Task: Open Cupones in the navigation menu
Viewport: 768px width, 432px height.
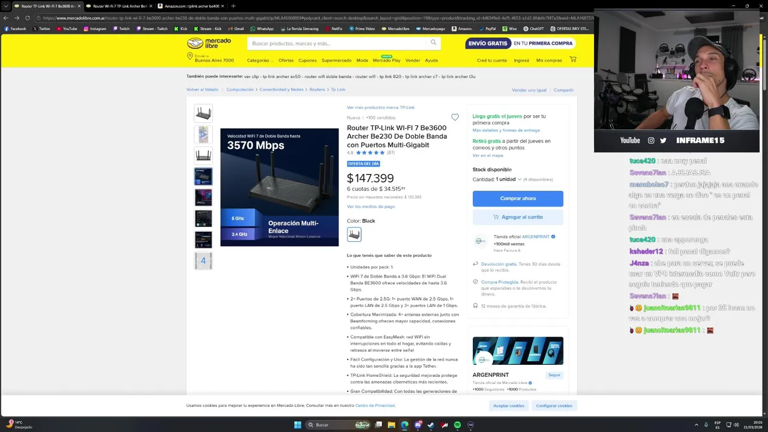Action: tap(307, 60)
